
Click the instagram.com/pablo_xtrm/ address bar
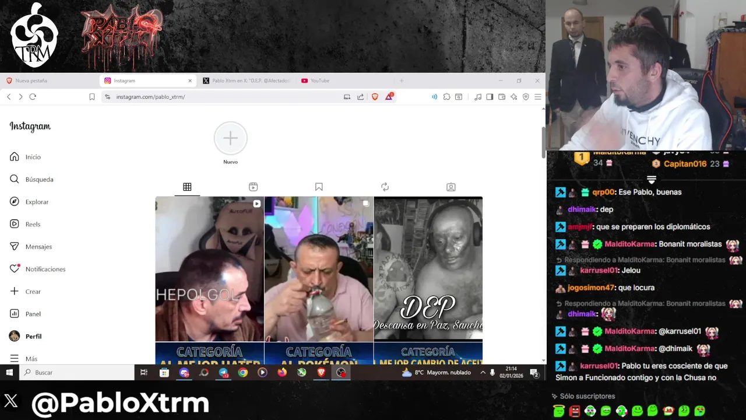pyautogui.click(x=221, y=97)
